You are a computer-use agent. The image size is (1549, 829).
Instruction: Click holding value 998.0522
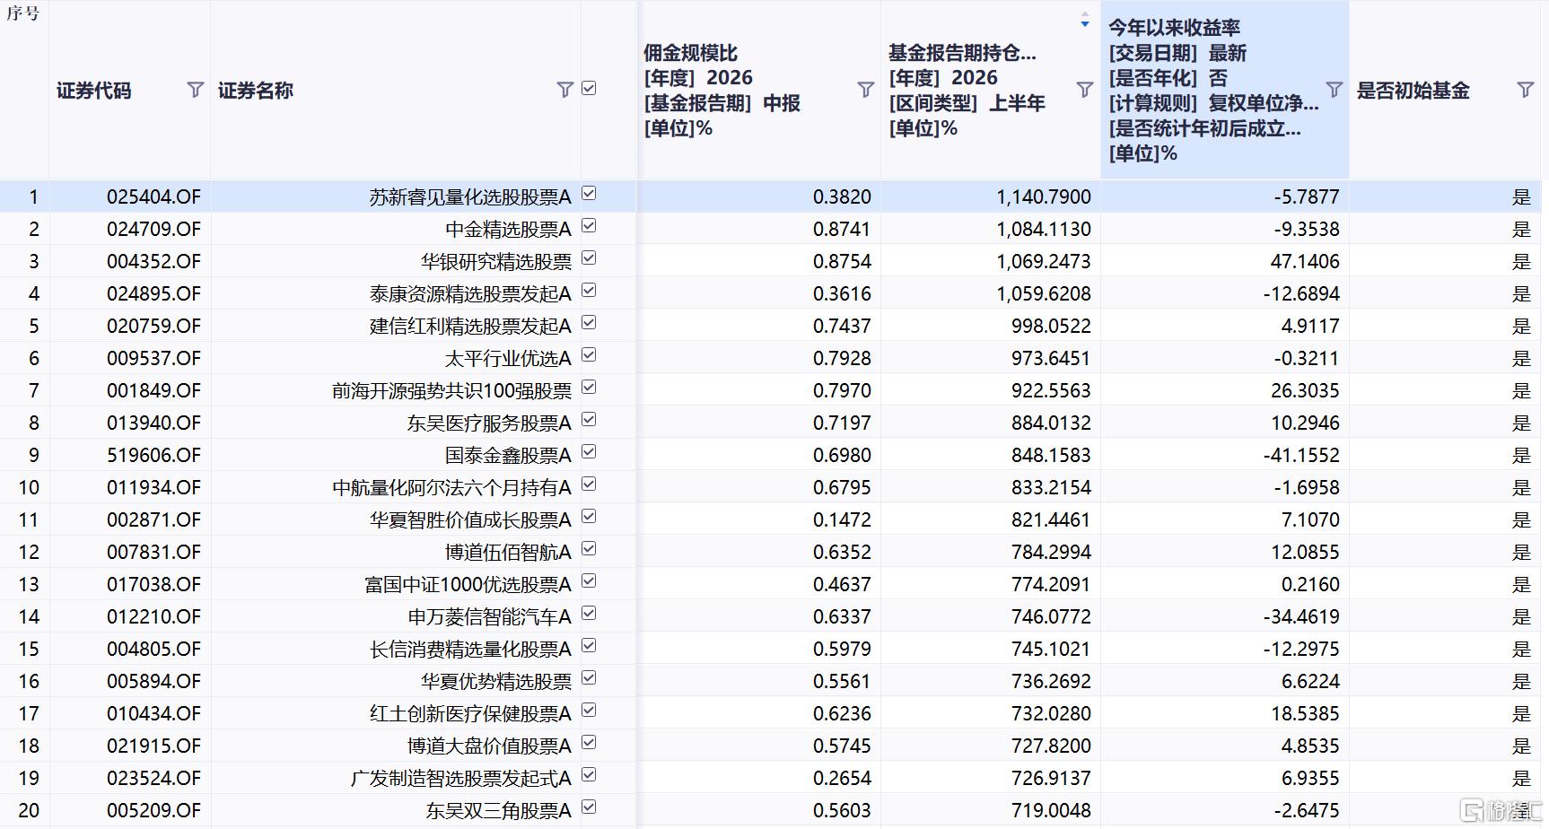click(x=1051, y=326)
